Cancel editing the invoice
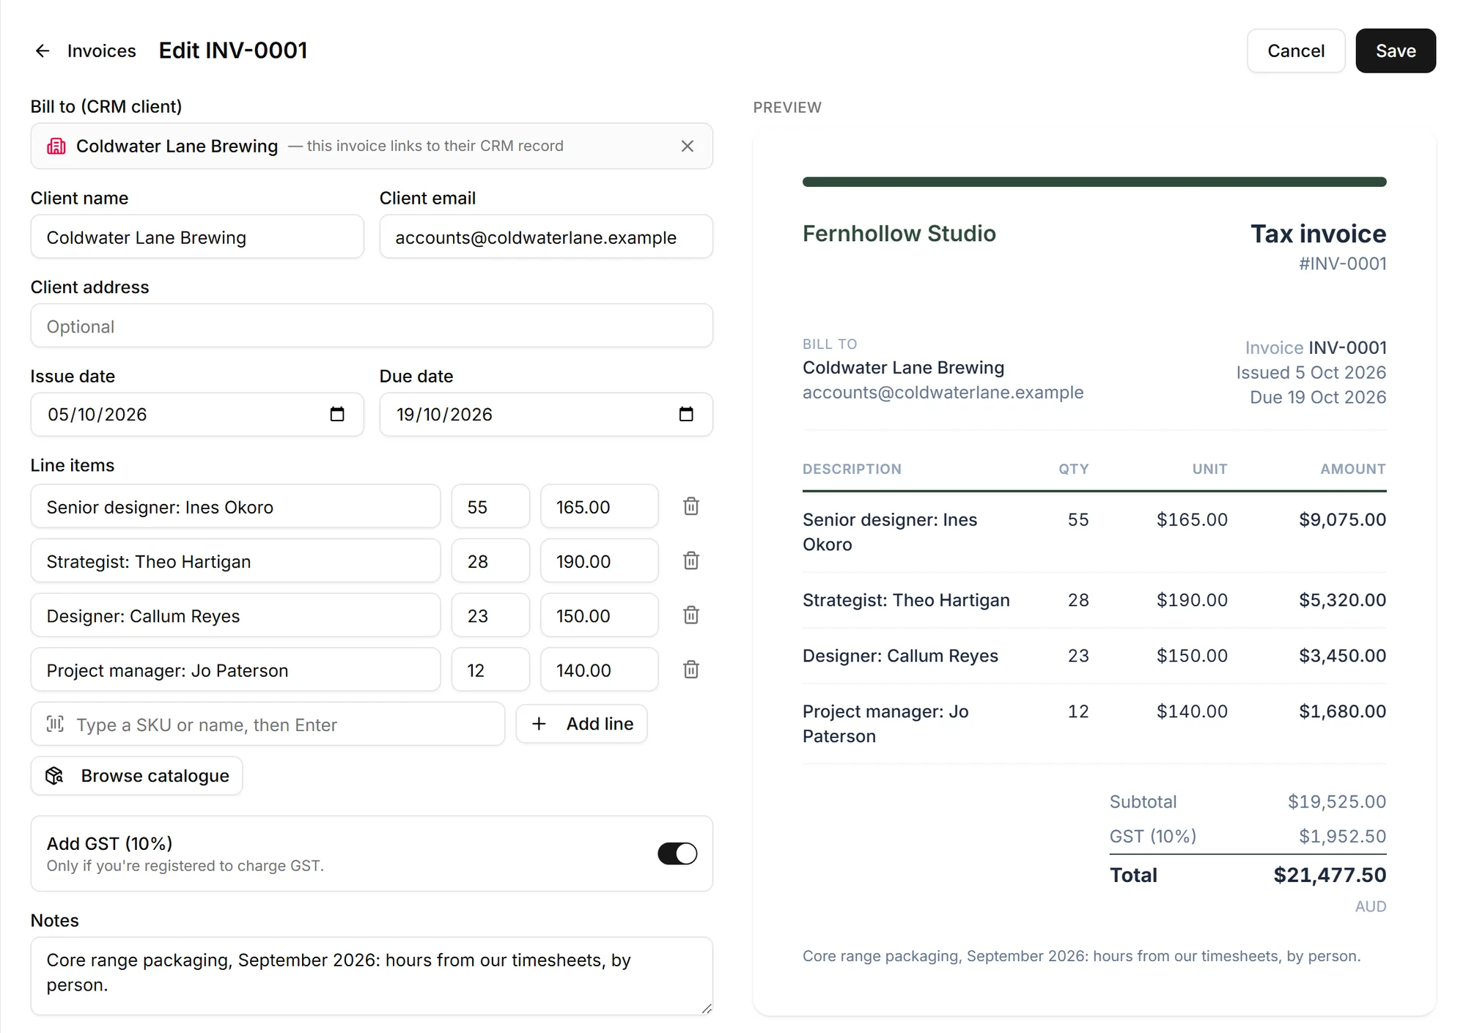Screen dimensions: 1466x1033 tap(1295, 51)
